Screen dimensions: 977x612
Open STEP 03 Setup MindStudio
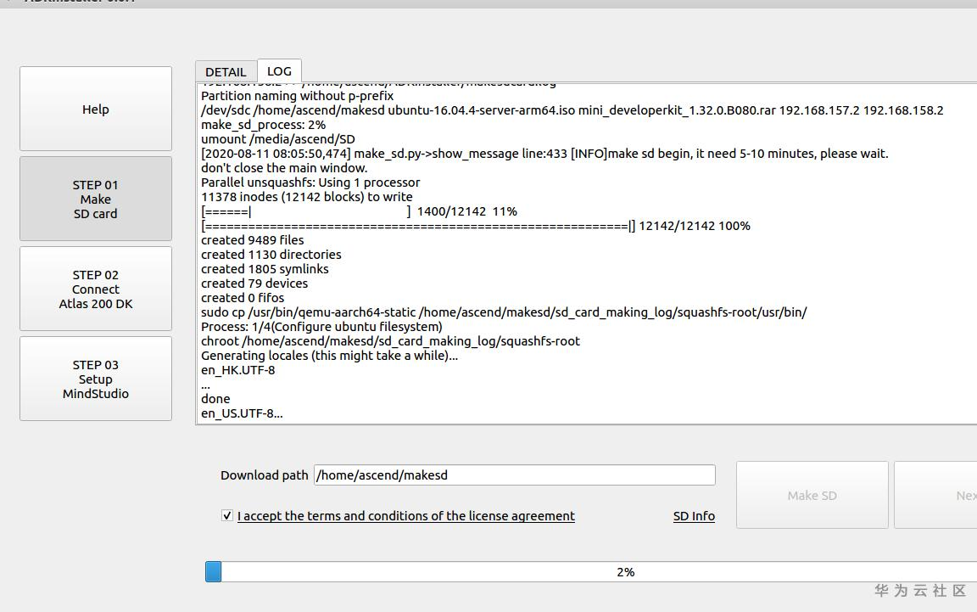pyautogui.click(x=95, y=379)
